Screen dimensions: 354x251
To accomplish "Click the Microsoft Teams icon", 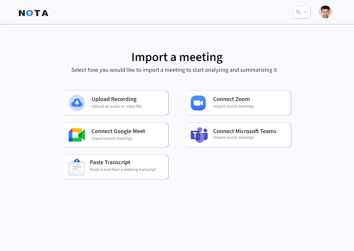I will click(199, 135).
